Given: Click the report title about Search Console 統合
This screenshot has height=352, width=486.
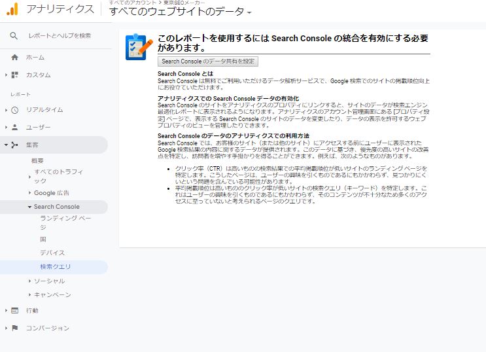Looking at the screenshot, I should pos(293,43).
